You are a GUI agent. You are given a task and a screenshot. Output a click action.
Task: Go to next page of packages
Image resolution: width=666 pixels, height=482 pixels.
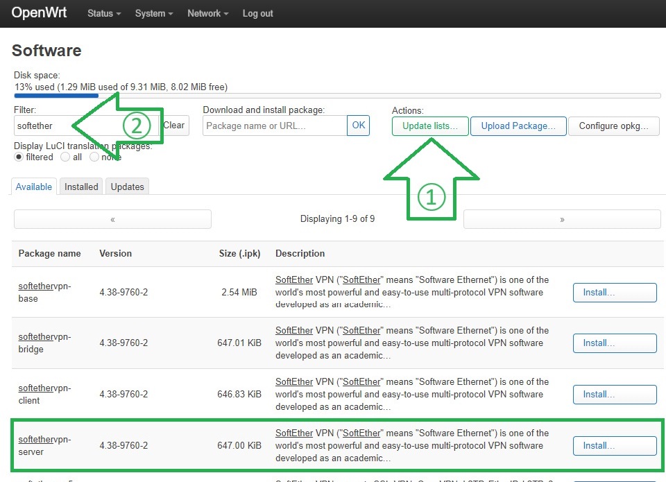click(561, 219)
